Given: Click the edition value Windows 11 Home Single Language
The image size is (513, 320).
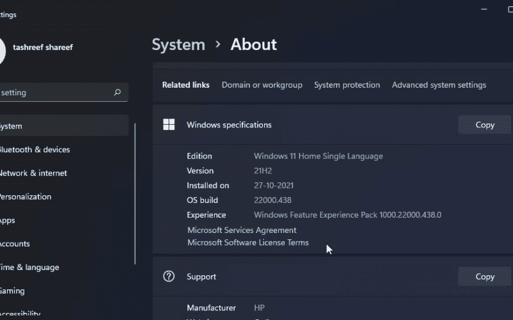Looking at the screenshot, I should tap(318, 156).
